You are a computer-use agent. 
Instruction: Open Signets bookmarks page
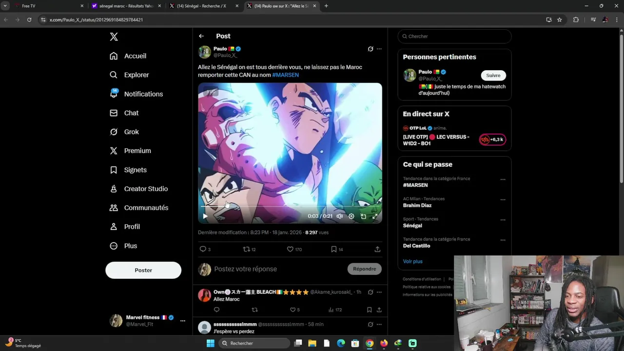128,170
